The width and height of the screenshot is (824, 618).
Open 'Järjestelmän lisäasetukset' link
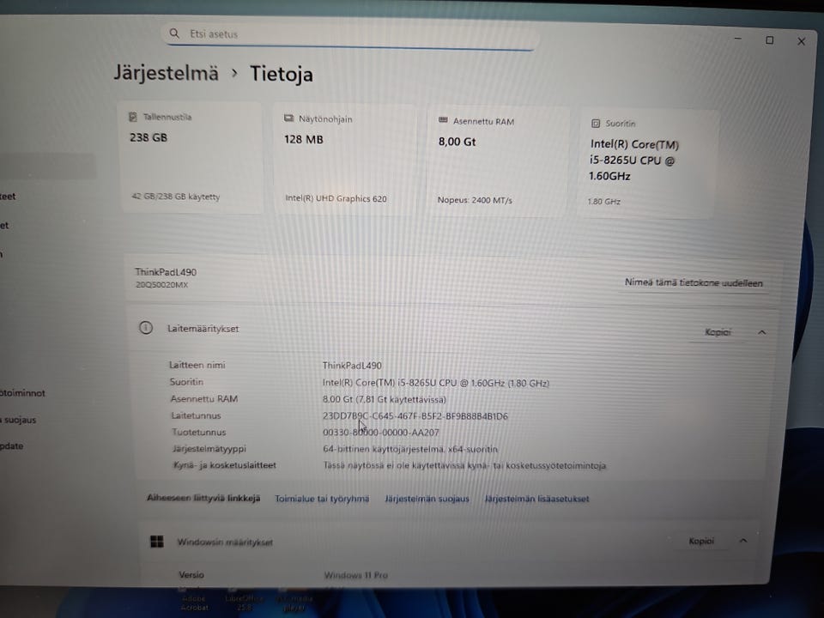(536, 499)
